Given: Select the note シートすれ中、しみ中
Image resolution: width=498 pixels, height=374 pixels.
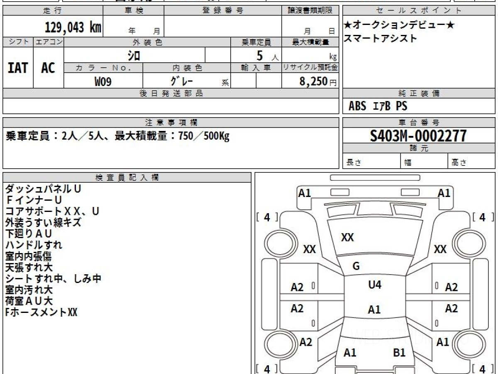Looking at the screenshot, I should pos(53,278).
